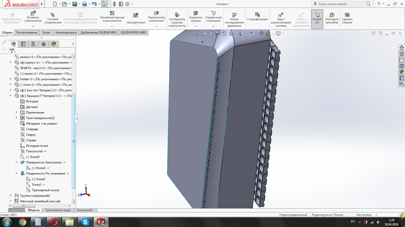Toggle the rebuild traffic light icon
405x227 pixels.
pos(114,4)
